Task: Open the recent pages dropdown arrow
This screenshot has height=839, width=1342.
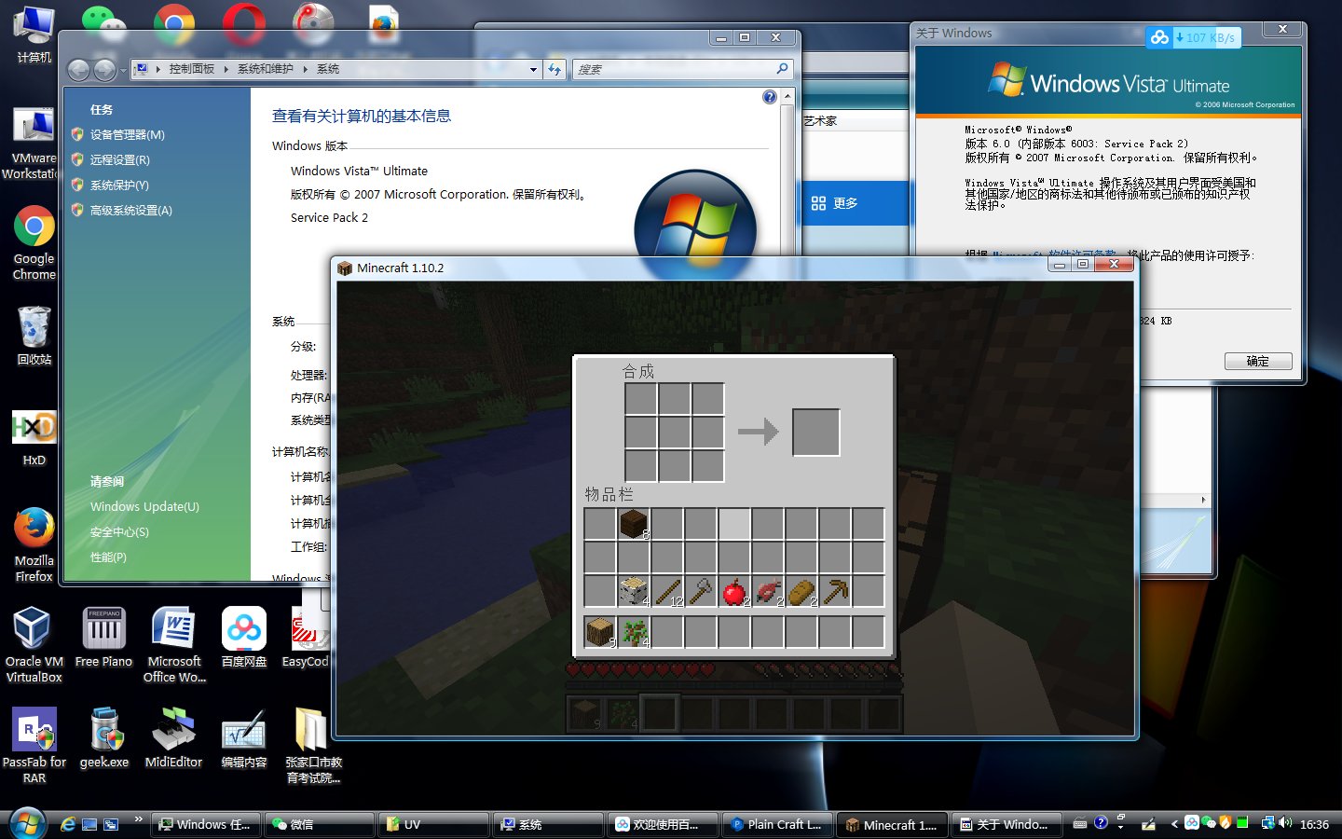Action: click(x=123, y=70)
